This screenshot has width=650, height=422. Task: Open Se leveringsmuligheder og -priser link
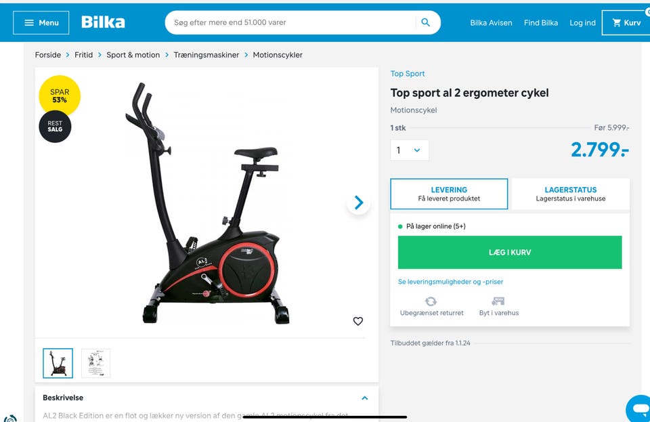pyautogui.click(x=451, y=282)
